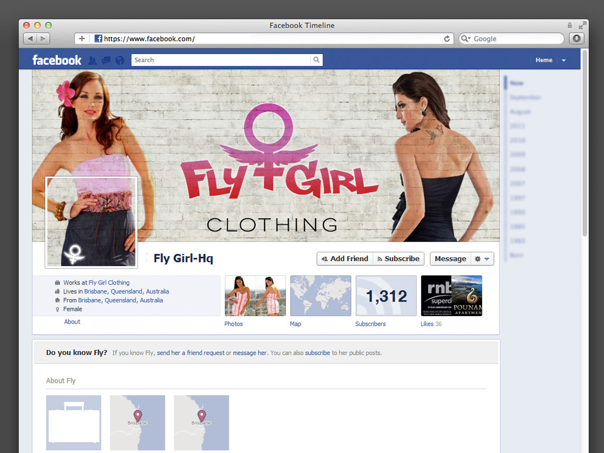This screenshot has height=453, width=604.
Task: Click the 'About Fly' section heading
Action: (x=61, y=381)
